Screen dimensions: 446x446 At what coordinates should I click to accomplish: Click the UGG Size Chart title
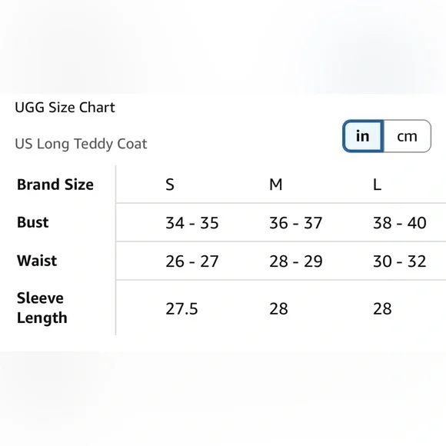tap(65, 108)
